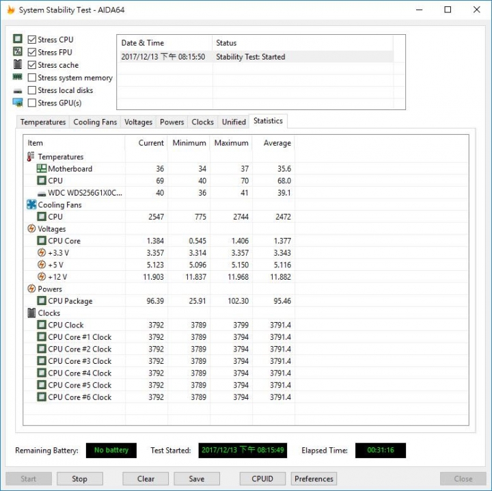Click the Maximum column header
492x491 pixels.
pos(231,143)
